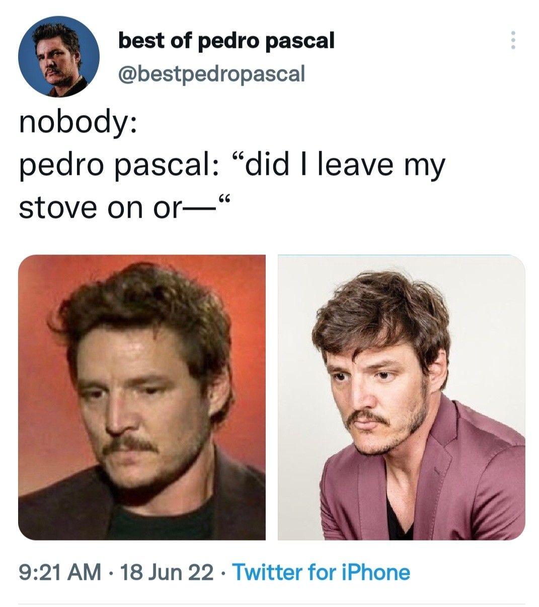Click the round profile avatar picture
The width and height of the screenshot is (539, 607).
[x=59, y=56]
